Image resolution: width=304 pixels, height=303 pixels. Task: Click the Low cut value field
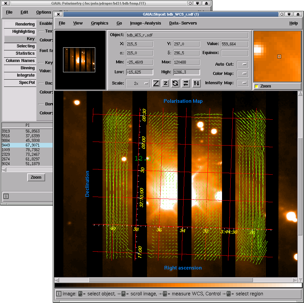140,72
